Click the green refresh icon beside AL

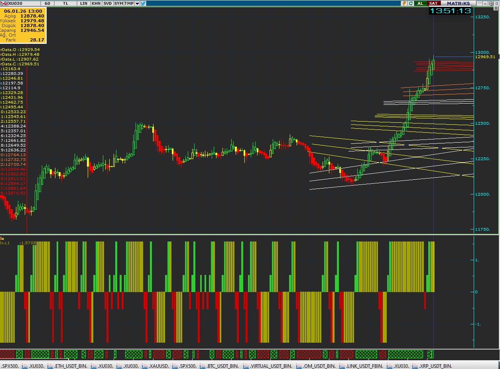[411, 3]
